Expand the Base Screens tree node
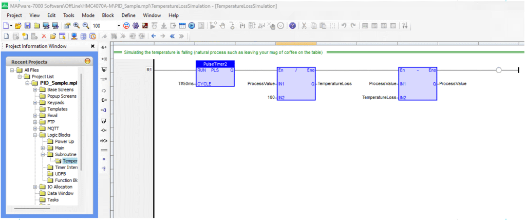 (35, 89)
